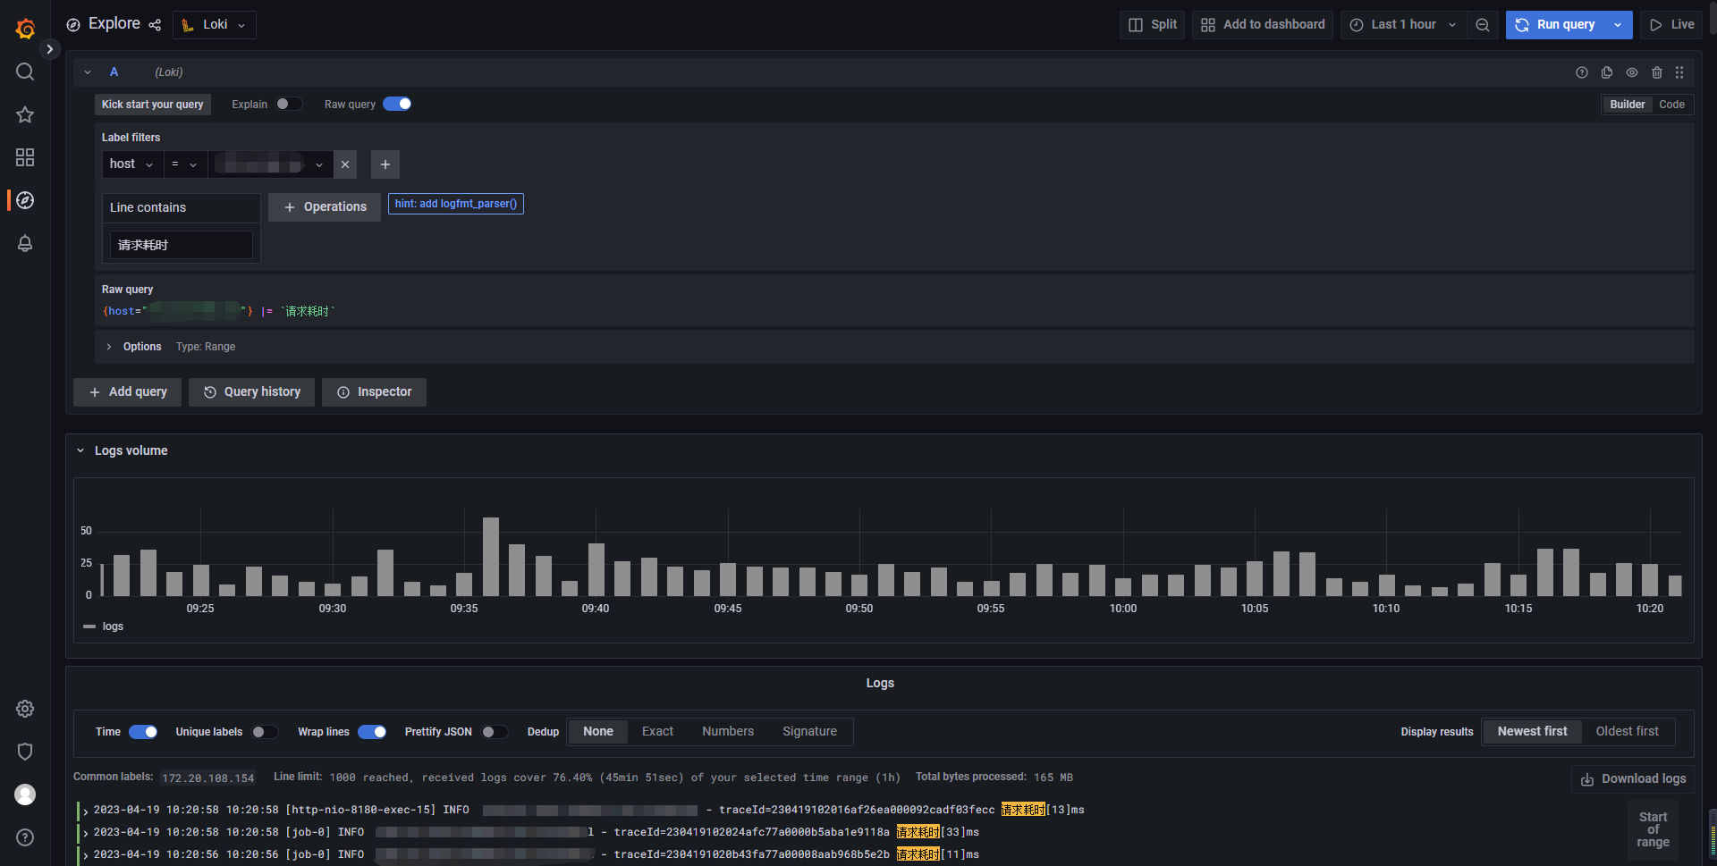Expand the sidebar navigation arrow
The height and width of the screenshot is (866, 1717).
(50, 49)
